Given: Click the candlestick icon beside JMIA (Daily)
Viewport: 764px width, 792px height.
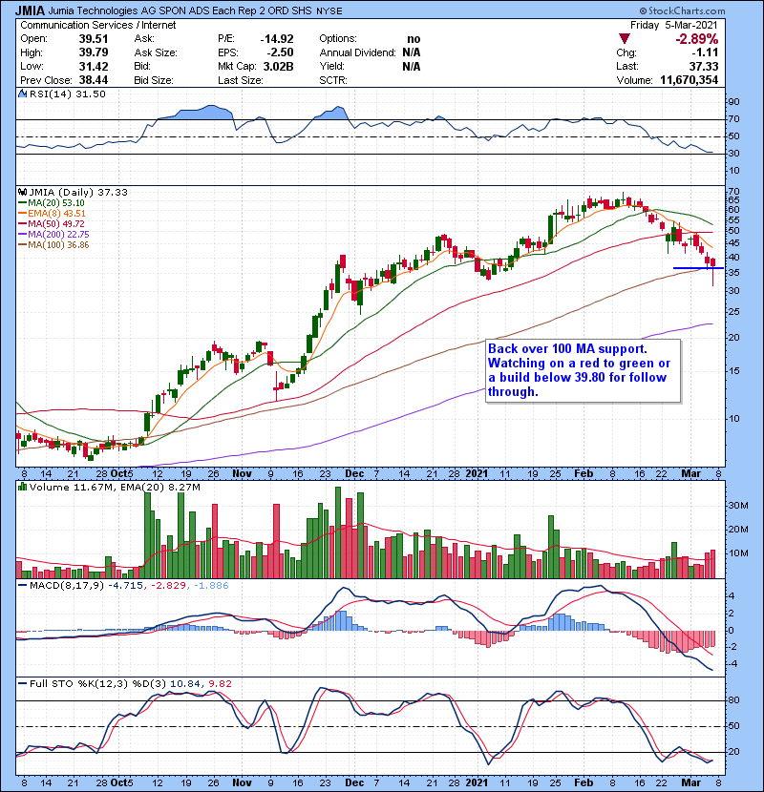Looking at the screenshot, I should (22, 193).
